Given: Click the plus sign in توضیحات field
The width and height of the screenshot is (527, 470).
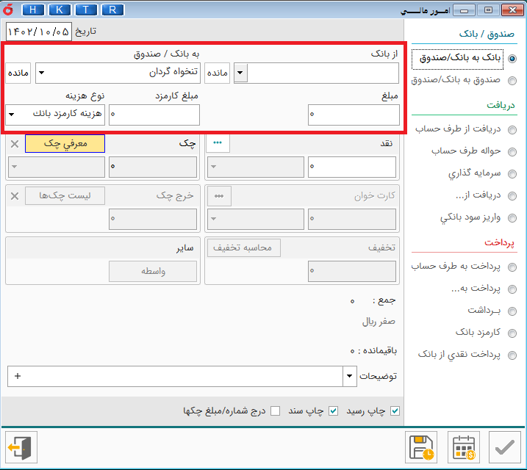Looking at the screenshot, I should coord(18,376).
